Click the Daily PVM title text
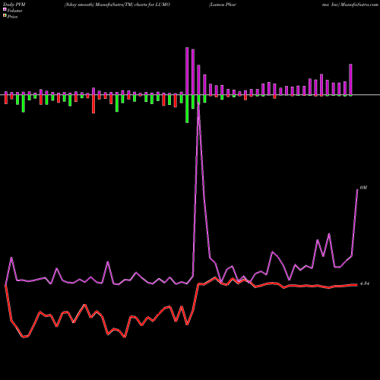 point(14,5)
